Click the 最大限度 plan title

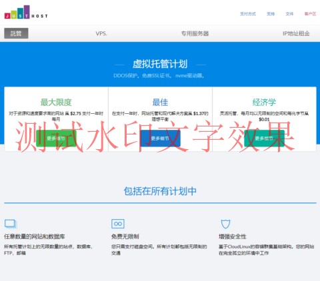(x=56, y=103)
